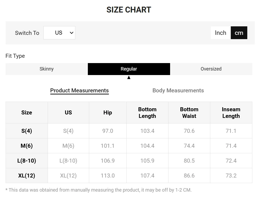Click the Hip column header
Viewport: 259px width, 198px height.
[108, 113]
